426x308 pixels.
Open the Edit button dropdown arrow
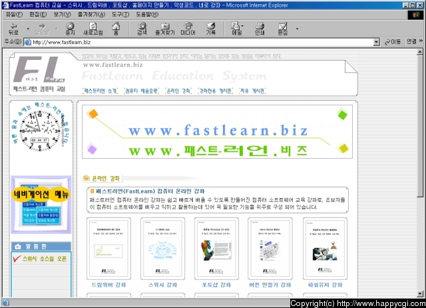297,29
